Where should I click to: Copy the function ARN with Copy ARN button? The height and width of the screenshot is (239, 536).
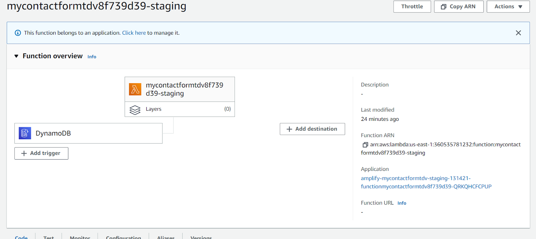tap(459, 7)
